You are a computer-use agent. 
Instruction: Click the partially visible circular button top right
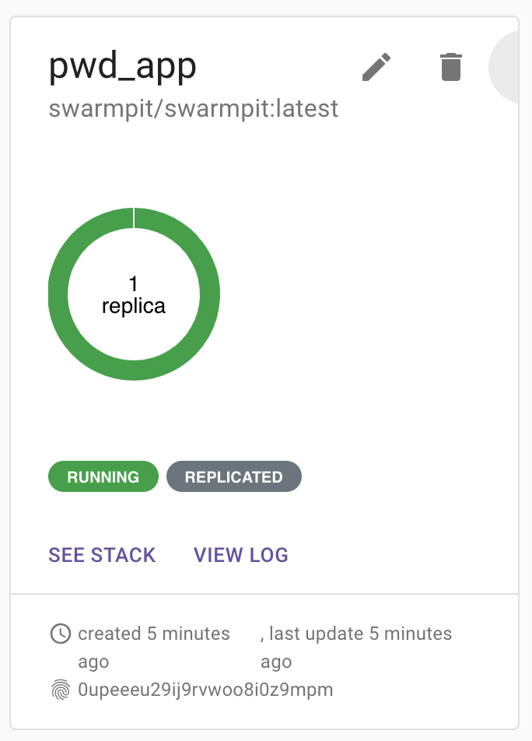[x=513, y=67]
